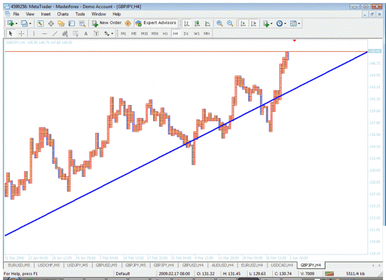Open the Window menu
Screen dimensions: 386x280
coord(99,14)
